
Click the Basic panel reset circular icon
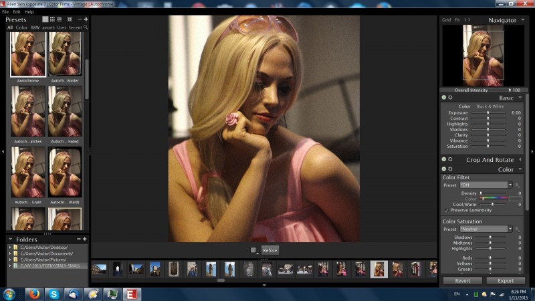pos(450,97)
